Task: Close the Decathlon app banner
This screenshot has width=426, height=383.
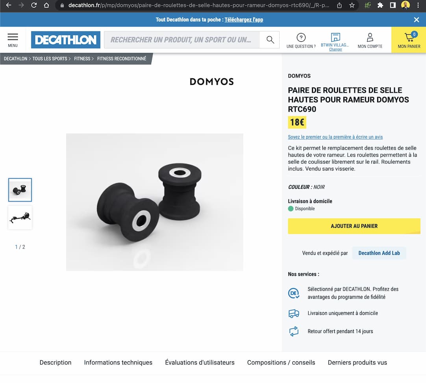Action: point(416,20)
